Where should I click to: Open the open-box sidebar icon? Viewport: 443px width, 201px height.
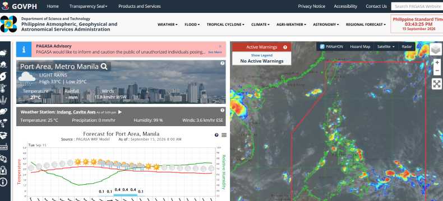tap(3, 135)
